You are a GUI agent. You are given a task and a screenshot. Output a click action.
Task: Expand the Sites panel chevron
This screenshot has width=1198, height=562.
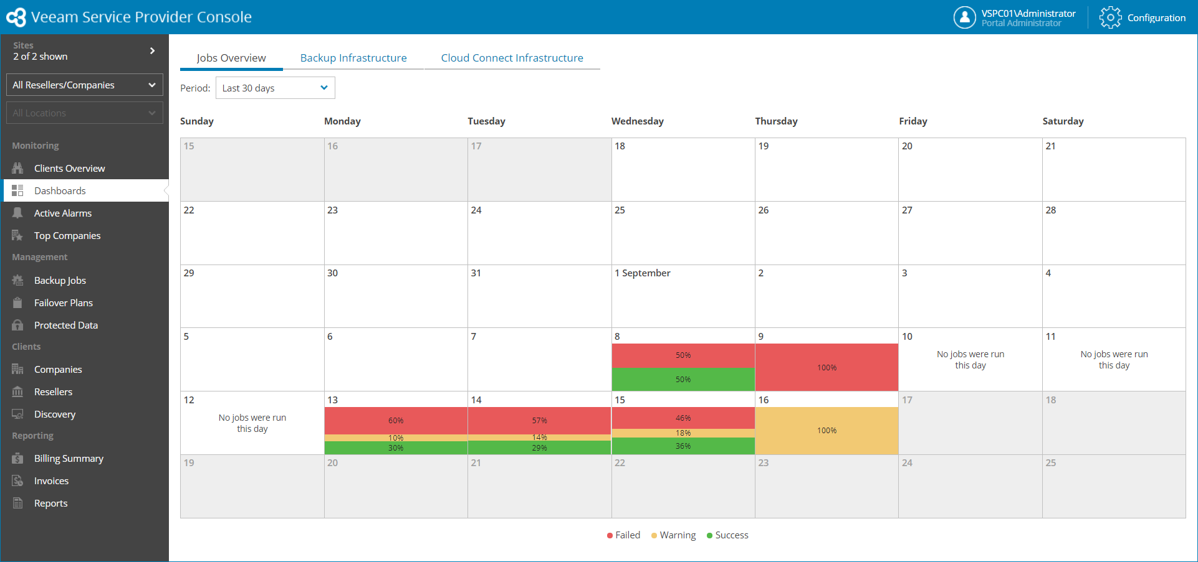[152, 50]
